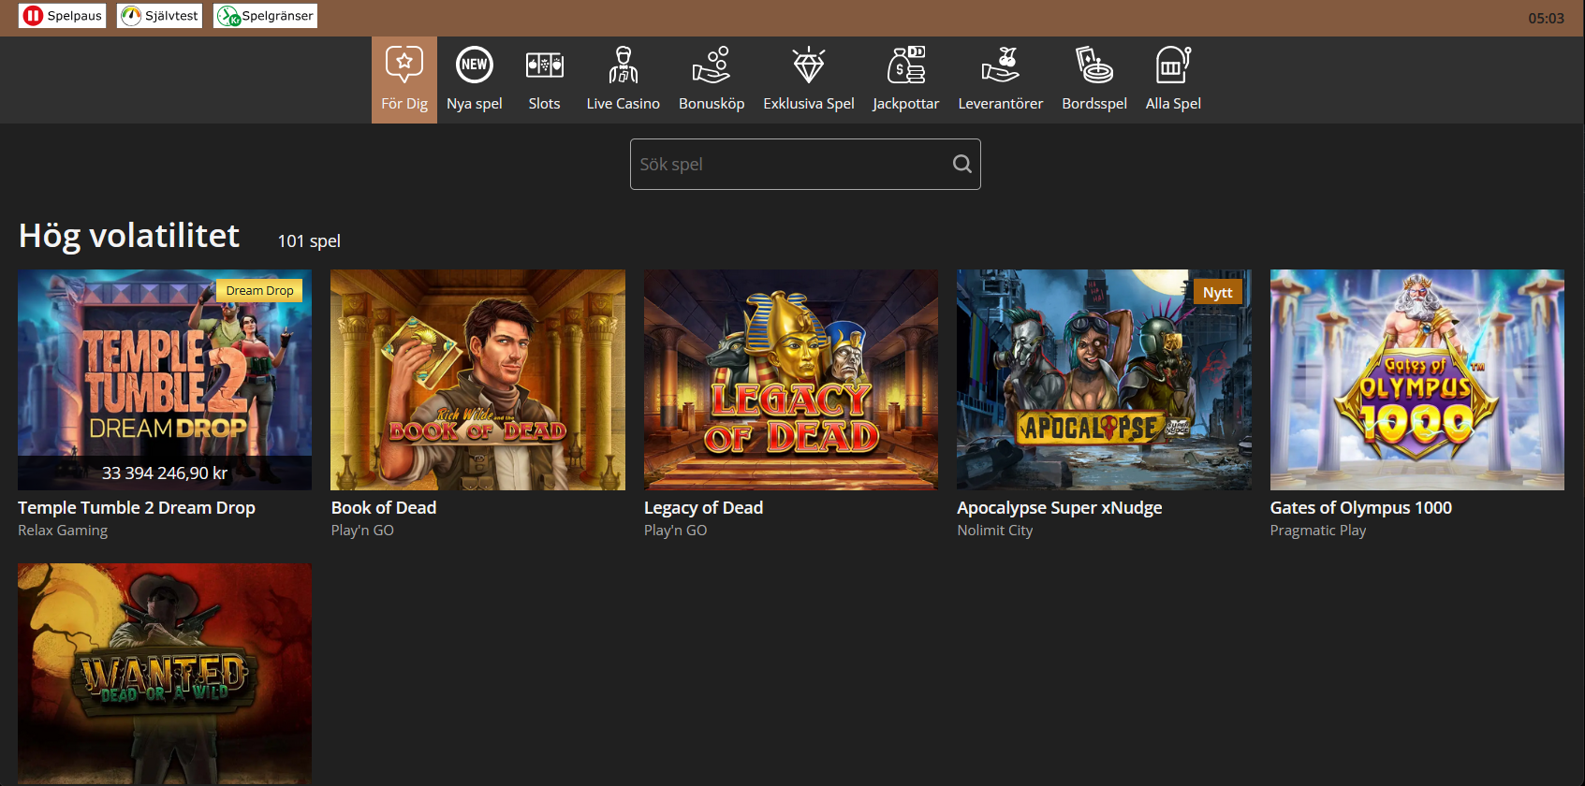Select the Bonusköp hand-with-coins icon
Image resolution: width=1585 pixels, height=786 pixels.
tap(712, 65)
